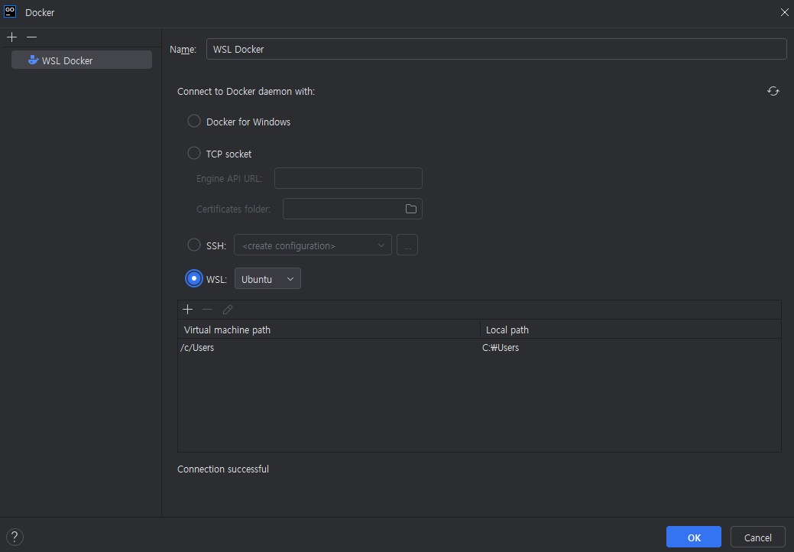Add a path mapping with plus icon
This screenshot has width=794, height=552.
187,310
